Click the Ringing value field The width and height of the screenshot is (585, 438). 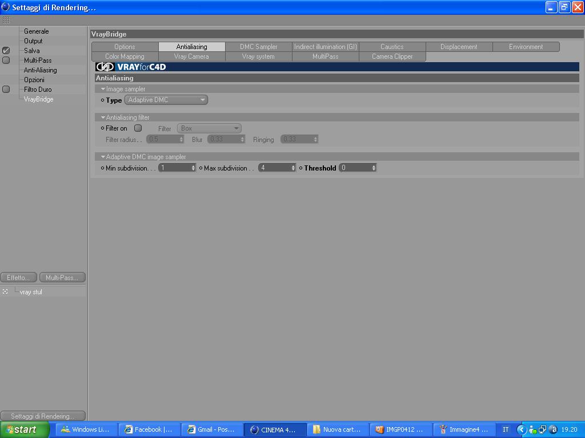[297, 139]
